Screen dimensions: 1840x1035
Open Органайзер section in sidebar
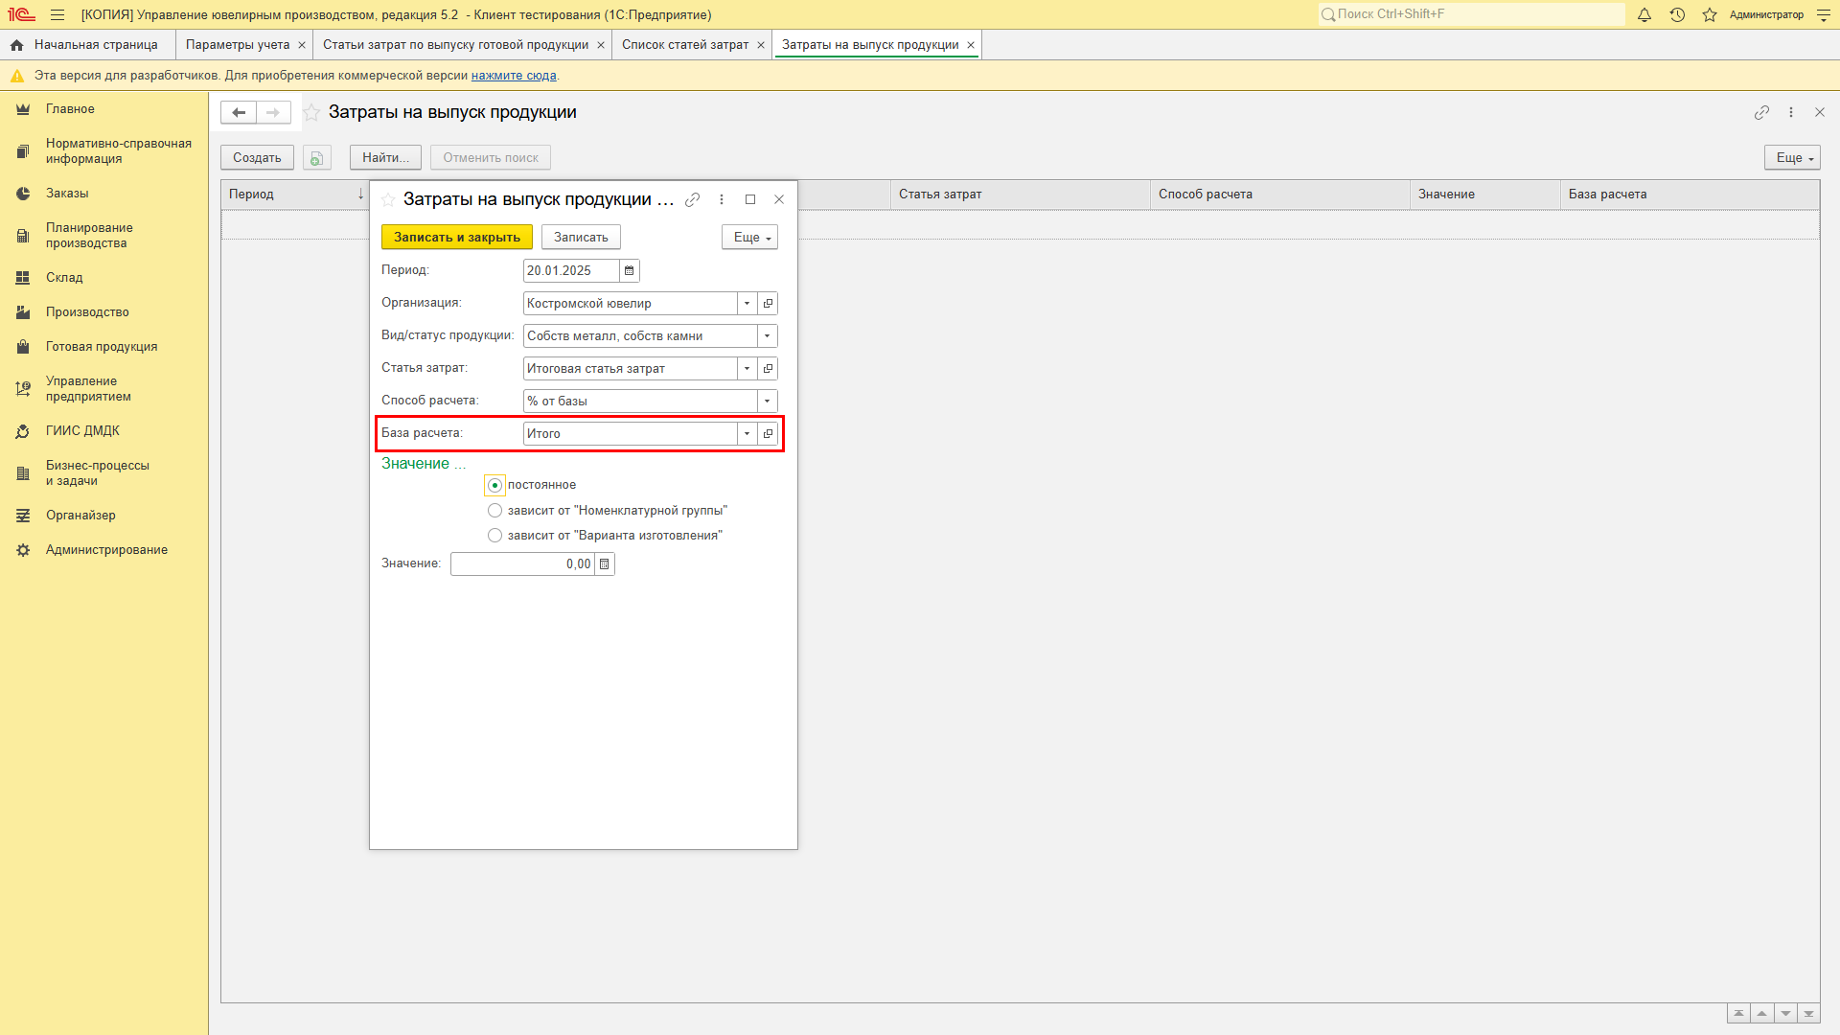pyautogui.click(x=80, y=516)
